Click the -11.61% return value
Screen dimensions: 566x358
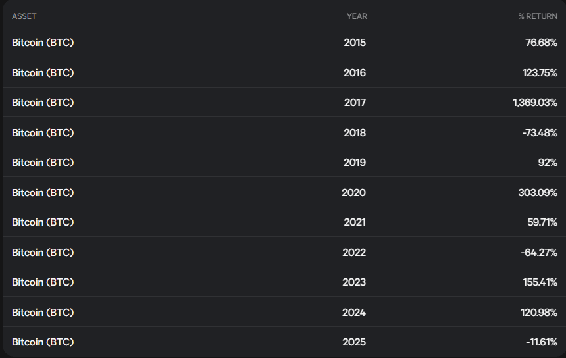coord(542,342)
